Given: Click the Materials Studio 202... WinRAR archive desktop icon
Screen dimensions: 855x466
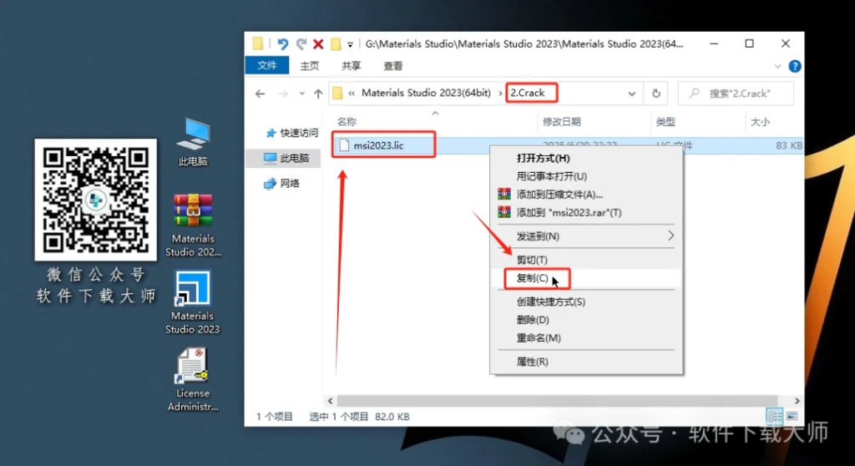Looking at the screenshot, I should coord(193,225).
